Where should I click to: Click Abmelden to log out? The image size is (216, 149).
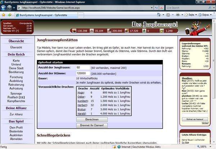tap(16, 139)
